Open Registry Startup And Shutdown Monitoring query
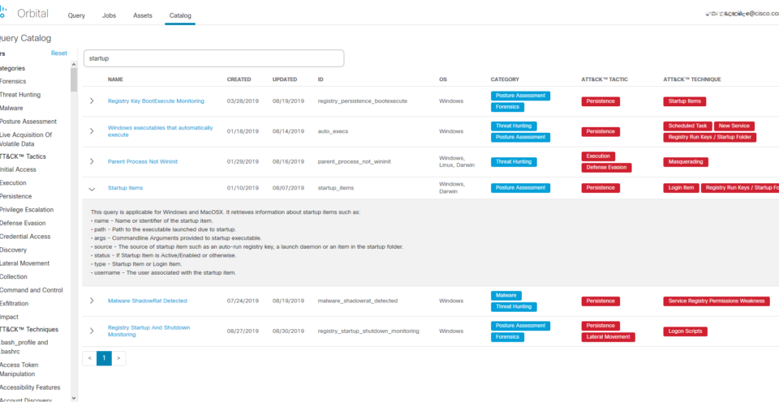Viewport: 779px width, 406px height. pyautogui.click(x=149, y=331)
